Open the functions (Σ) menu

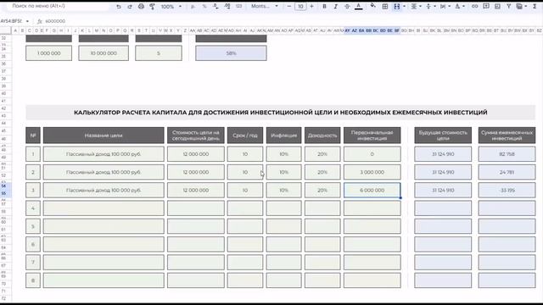point(535,6)
